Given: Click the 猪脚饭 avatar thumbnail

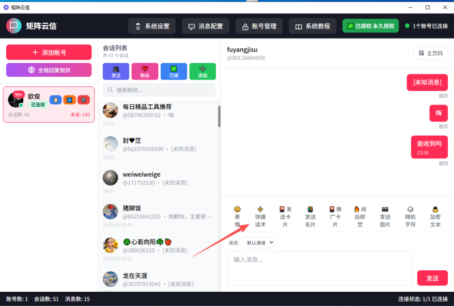Looking at the screenshot, I should pyautogui.click(x=110, y=212).
